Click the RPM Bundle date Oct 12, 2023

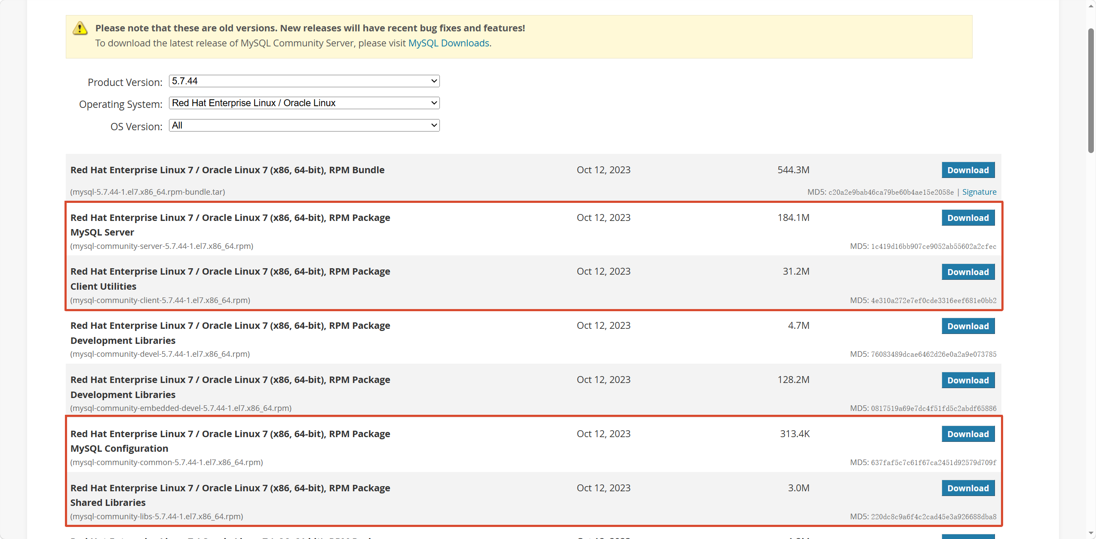(604, 170)
